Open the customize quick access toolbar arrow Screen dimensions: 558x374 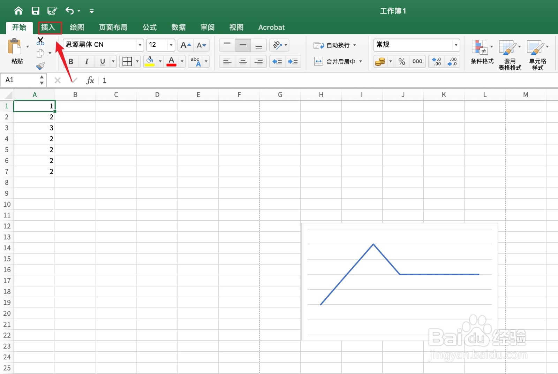(92, 11)
